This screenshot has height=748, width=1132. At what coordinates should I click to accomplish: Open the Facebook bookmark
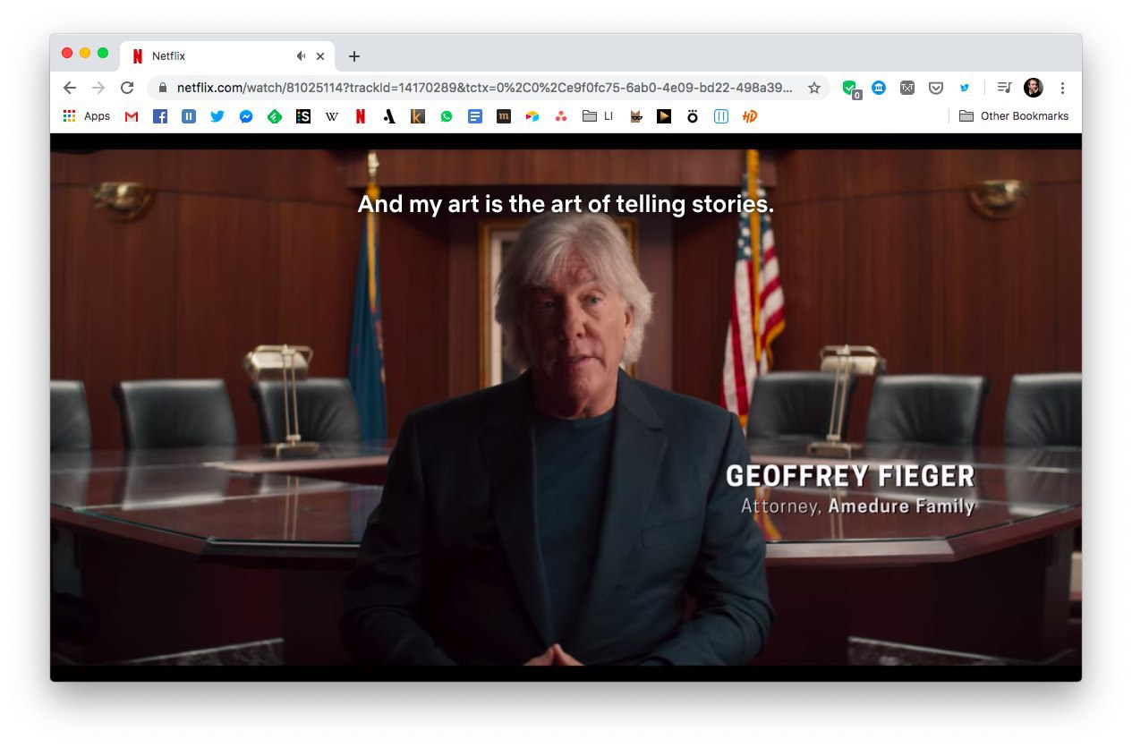tap(160, 116)
